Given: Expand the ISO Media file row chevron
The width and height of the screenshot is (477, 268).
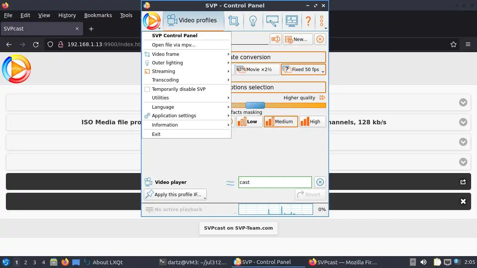Looking at the screenshot, I should coord(463,122).
